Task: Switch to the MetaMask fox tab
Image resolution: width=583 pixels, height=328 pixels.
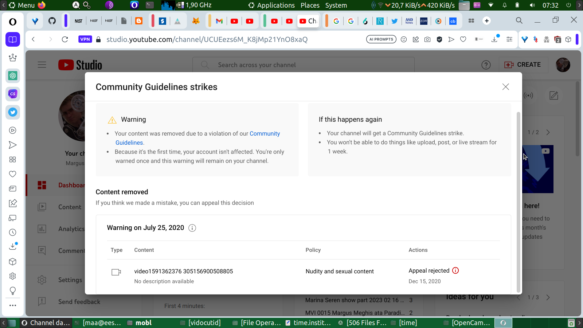Action: click(196, 21)
